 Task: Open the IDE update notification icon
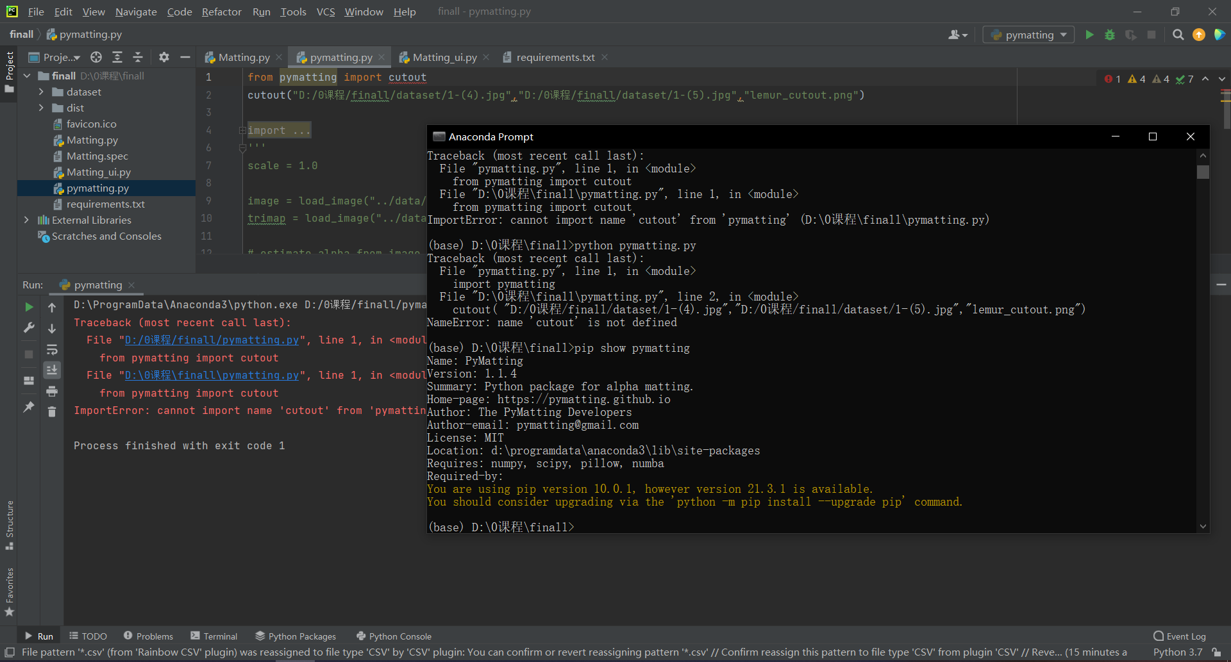pyautogui.click(x=1199, y=35)
